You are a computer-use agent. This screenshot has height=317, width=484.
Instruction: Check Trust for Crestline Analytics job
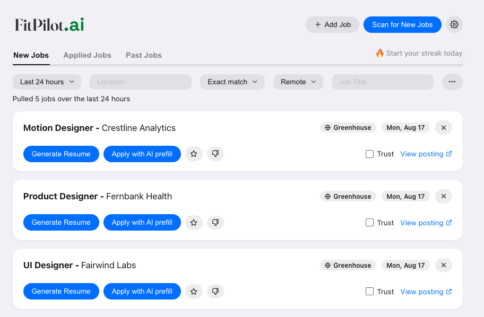click(x=369, y=154)
